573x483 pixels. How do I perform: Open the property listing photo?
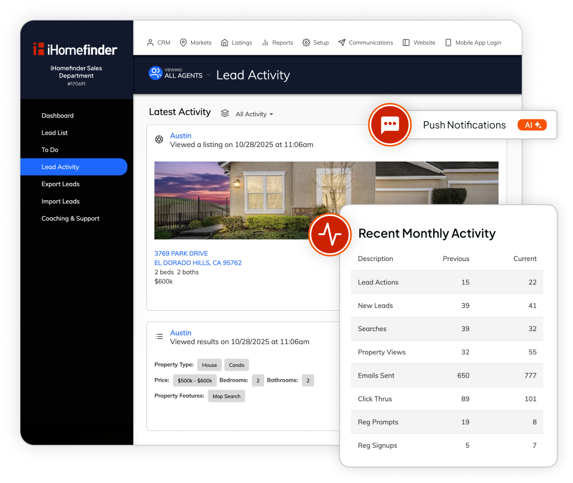point(246,200)
